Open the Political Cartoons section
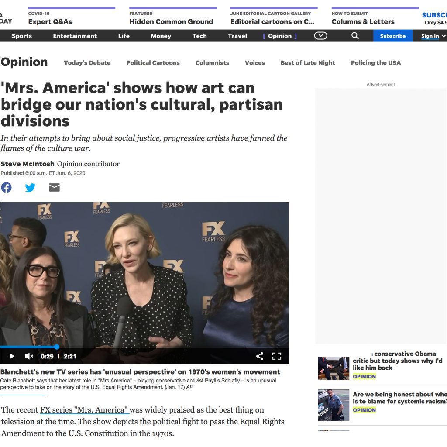The height and width of the screenshot is (447, 447). tap(153, 63)
